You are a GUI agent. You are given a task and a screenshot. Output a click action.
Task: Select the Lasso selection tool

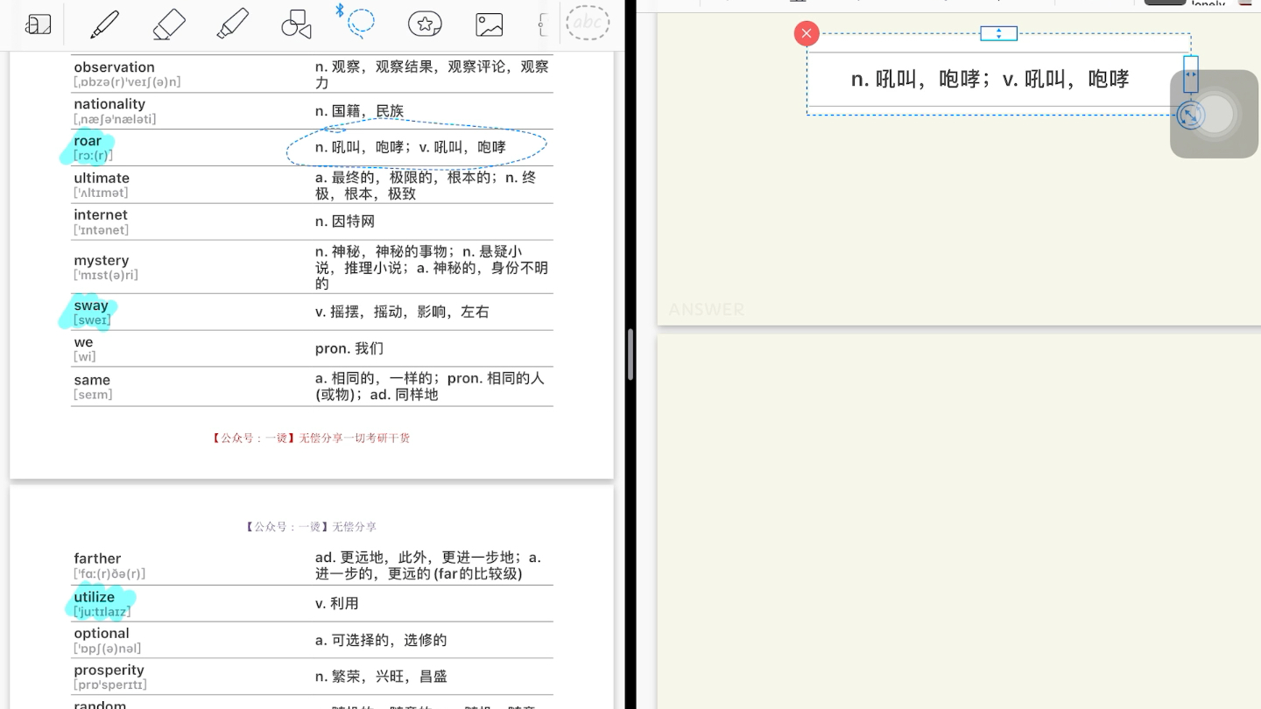[x=360, y=23]
